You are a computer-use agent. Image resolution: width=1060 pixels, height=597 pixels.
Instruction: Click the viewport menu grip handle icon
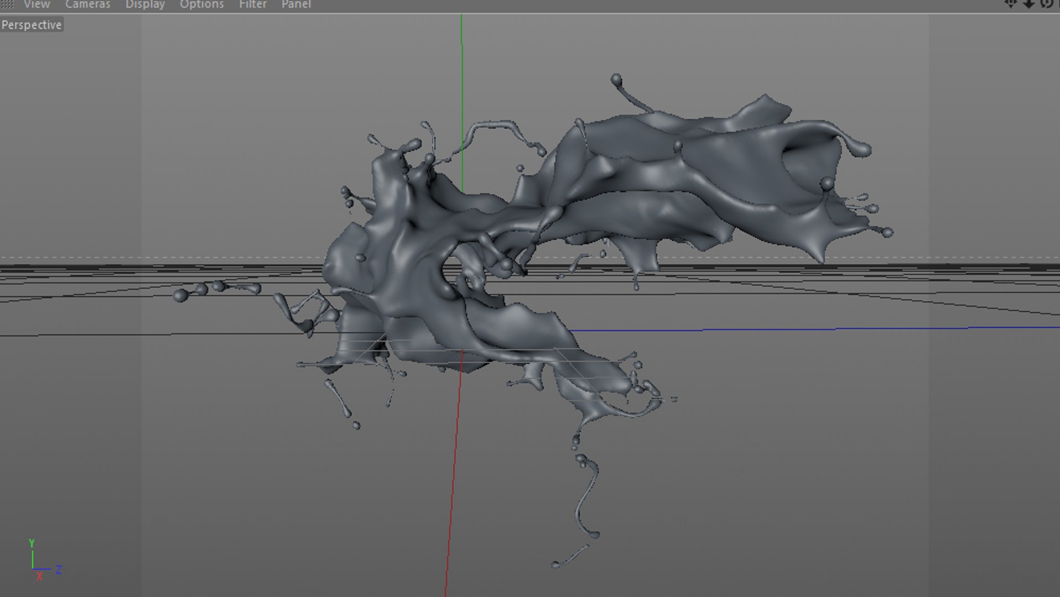click(x=7, y=4)
